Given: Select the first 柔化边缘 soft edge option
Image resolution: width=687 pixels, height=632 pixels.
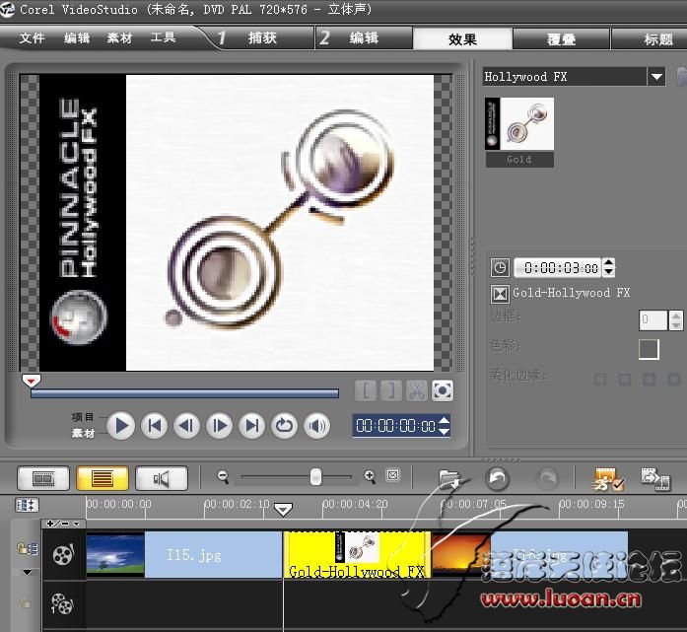Looking at the screenshot, I should pyautogui.click(x=600, y=380).
